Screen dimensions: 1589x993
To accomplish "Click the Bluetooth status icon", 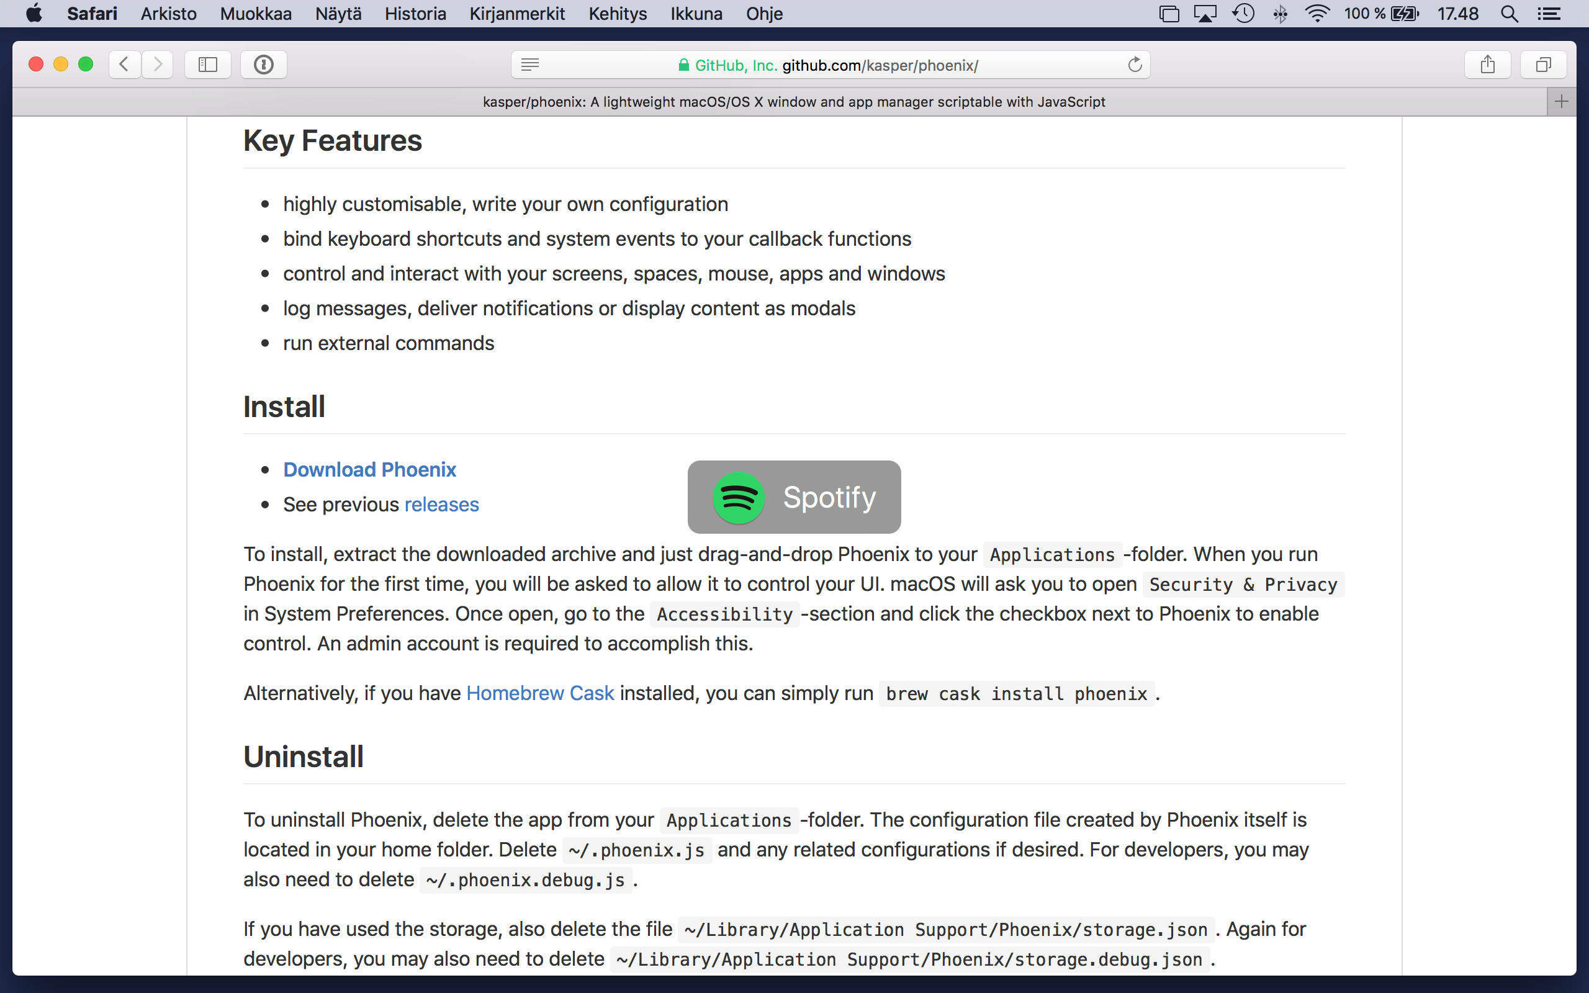I will click(x=1281, y=13).
